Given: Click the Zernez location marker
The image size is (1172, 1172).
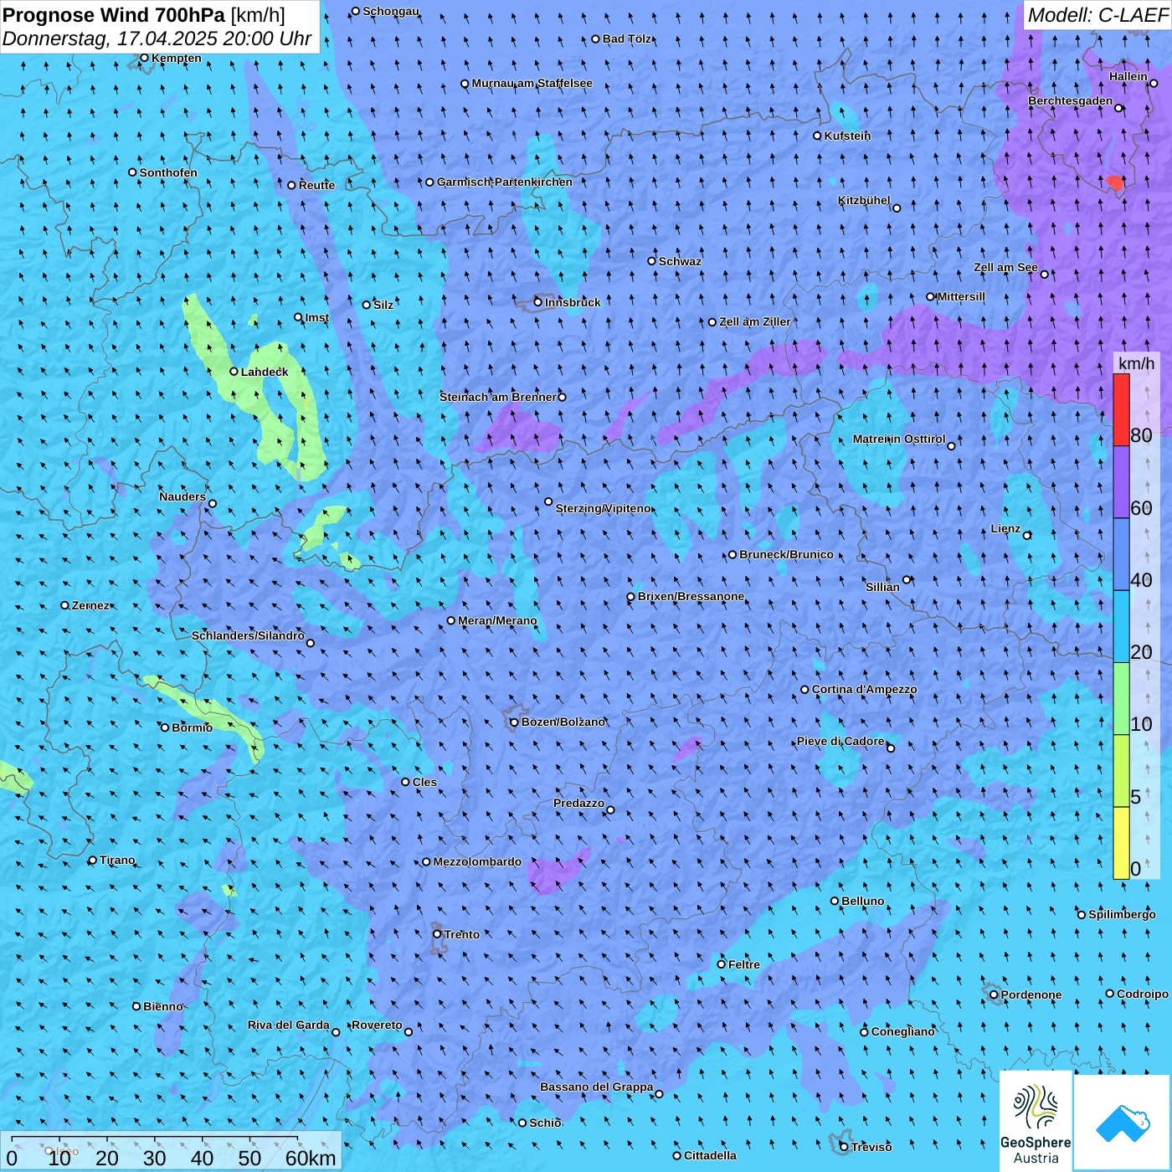Looking at the screenshot, I should (65, 605).
